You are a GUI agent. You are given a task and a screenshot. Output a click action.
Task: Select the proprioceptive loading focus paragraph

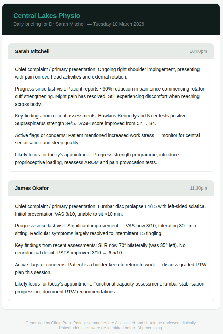pyautogui.click(x=97, y=158)
